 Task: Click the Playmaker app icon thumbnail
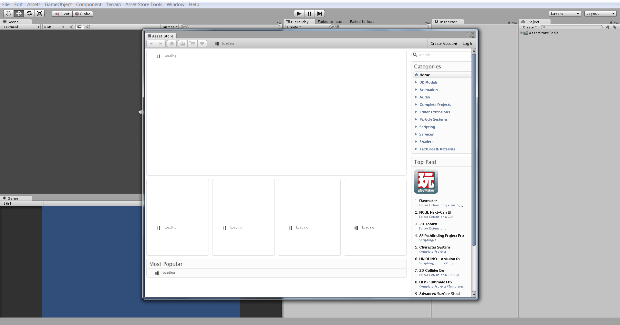click(x=426, y=182)
